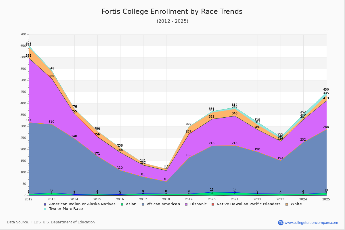Click the 2014 x-axis label
345x230 pixels.
coord(74,199)
